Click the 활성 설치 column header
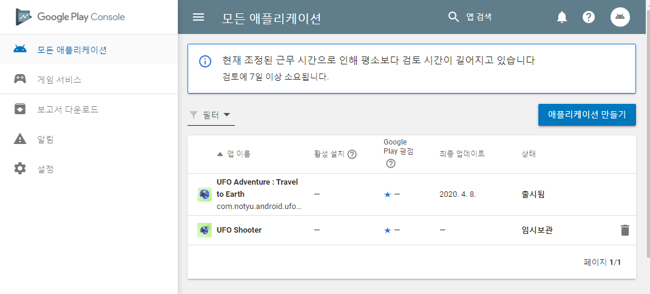This screenshot has width=650, height=294. (x=329, y=154)
